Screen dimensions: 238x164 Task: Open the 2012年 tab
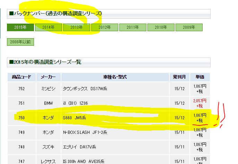[104, 27]
